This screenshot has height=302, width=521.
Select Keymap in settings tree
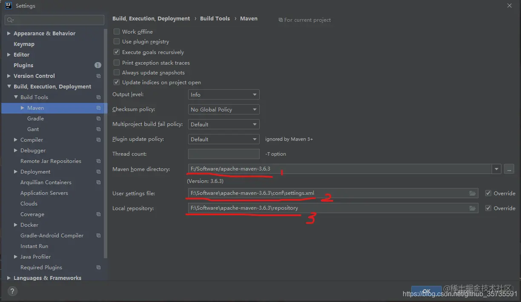(x=24, y=44)
